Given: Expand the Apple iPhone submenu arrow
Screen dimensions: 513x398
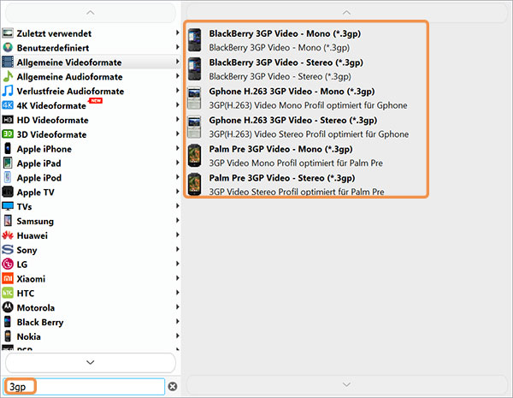Looking at the screenshot, I should click(x=177, y=148).
